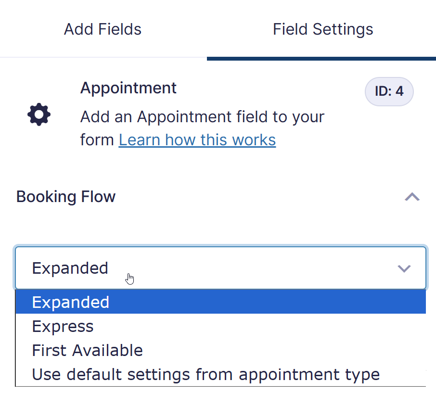Screen dimensions: 436x394
Task: Click the Appointment field gear icon
Action: coord(39,114)
